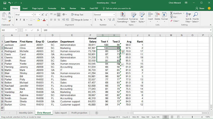Toggle bottom vertical alignment

tap(59, 15)
